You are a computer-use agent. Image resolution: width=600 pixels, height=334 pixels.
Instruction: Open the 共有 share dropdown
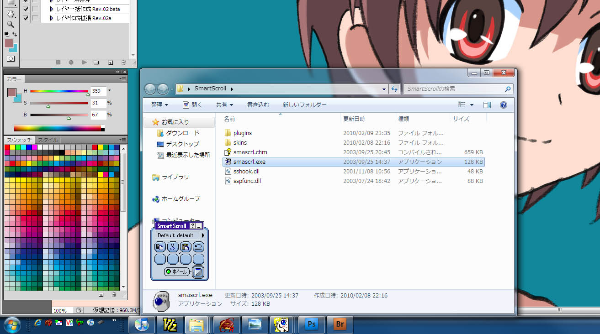pos(224,105)
